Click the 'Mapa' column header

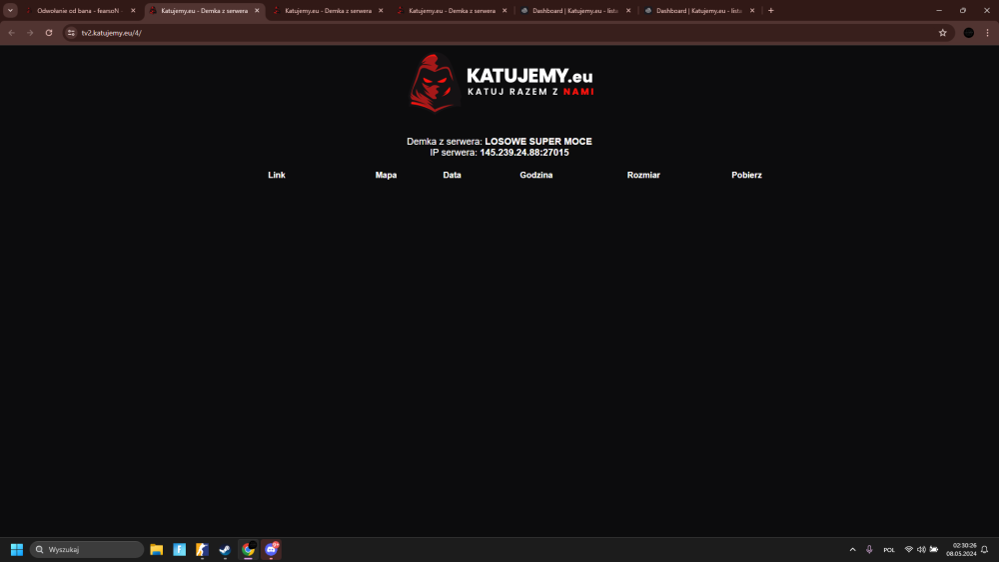pyautogui.click(x=386, y=175)
